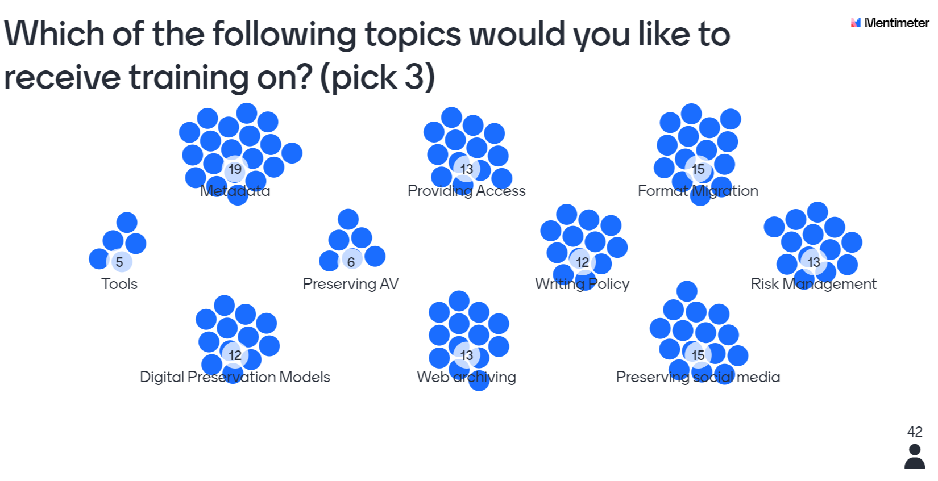Click the Digital Preservation Models count bubble
Screen dimensions: 938x481
click(x=235, y=355)
